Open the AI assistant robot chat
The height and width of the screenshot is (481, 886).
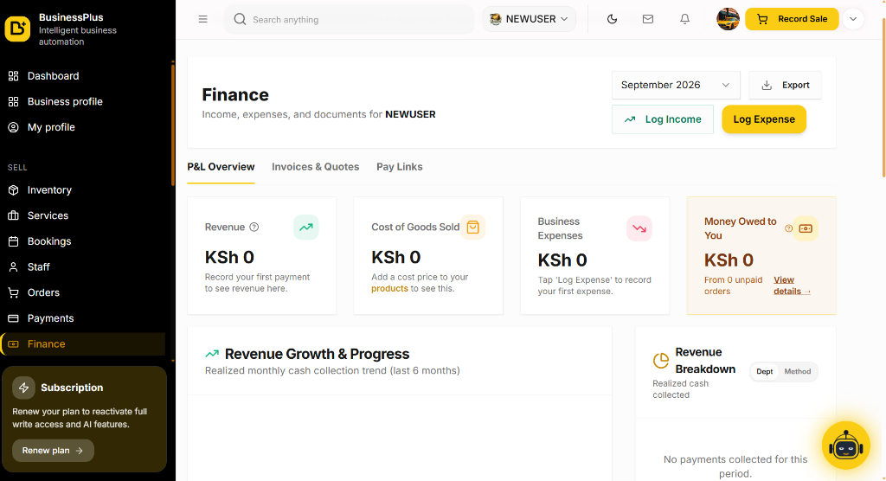846,446
